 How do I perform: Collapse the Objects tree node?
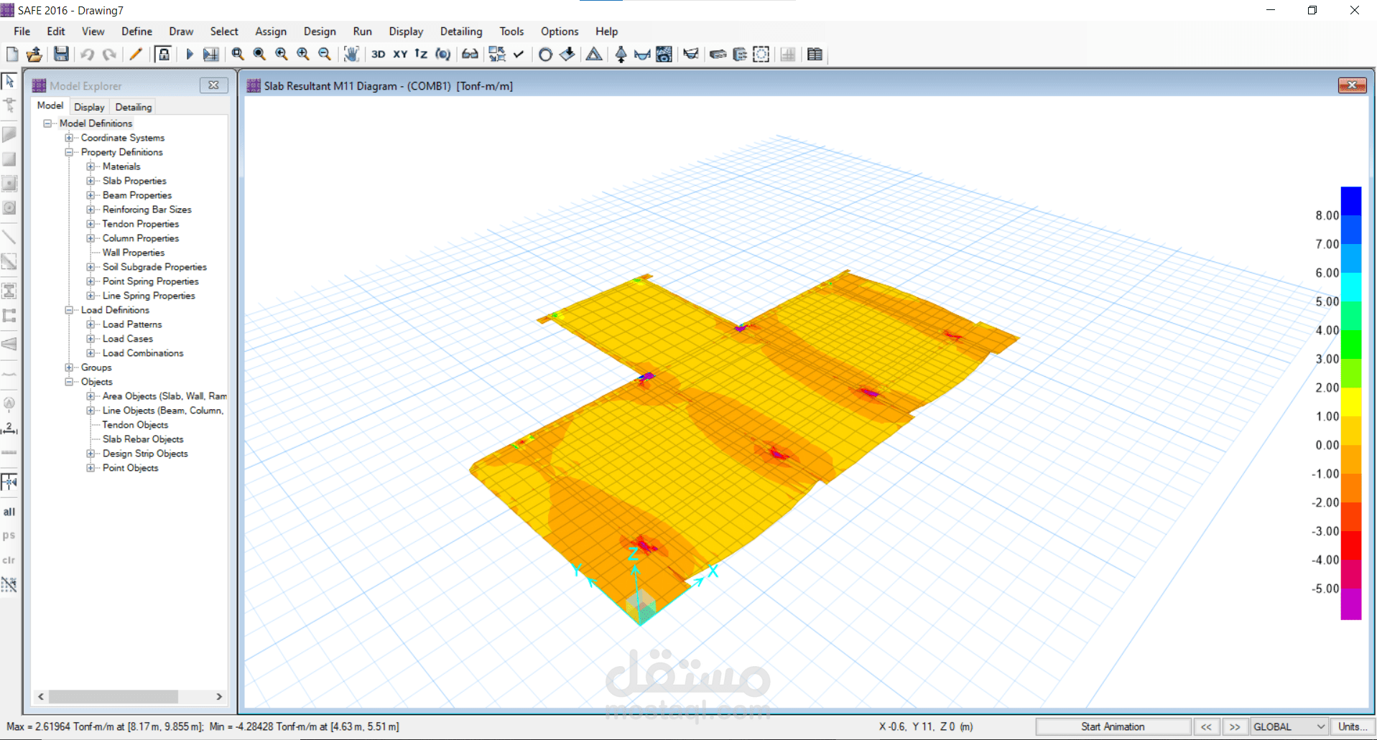click(x=70, y=382)
